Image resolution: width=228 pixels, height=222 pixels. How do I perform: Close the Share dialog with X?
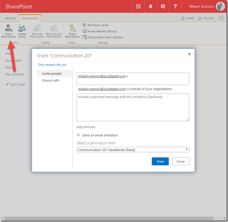(x=189, y=54)
